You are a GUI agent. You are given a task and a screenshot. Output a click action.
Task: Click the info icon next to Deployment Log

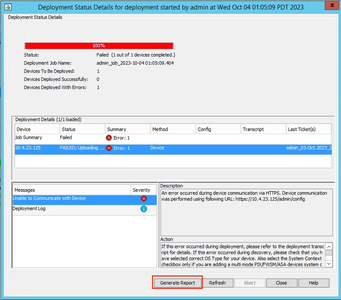144,209
